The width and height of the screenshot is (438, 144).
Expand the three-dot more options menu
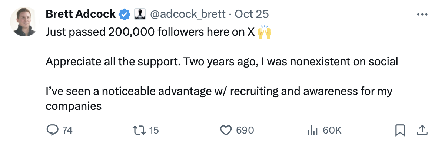pos(422,14)
